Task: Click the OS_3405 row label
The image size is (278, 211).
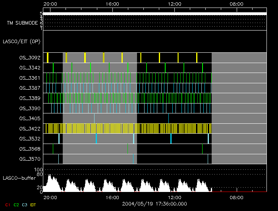Action: pyautogui.click(x=30, y=119)
